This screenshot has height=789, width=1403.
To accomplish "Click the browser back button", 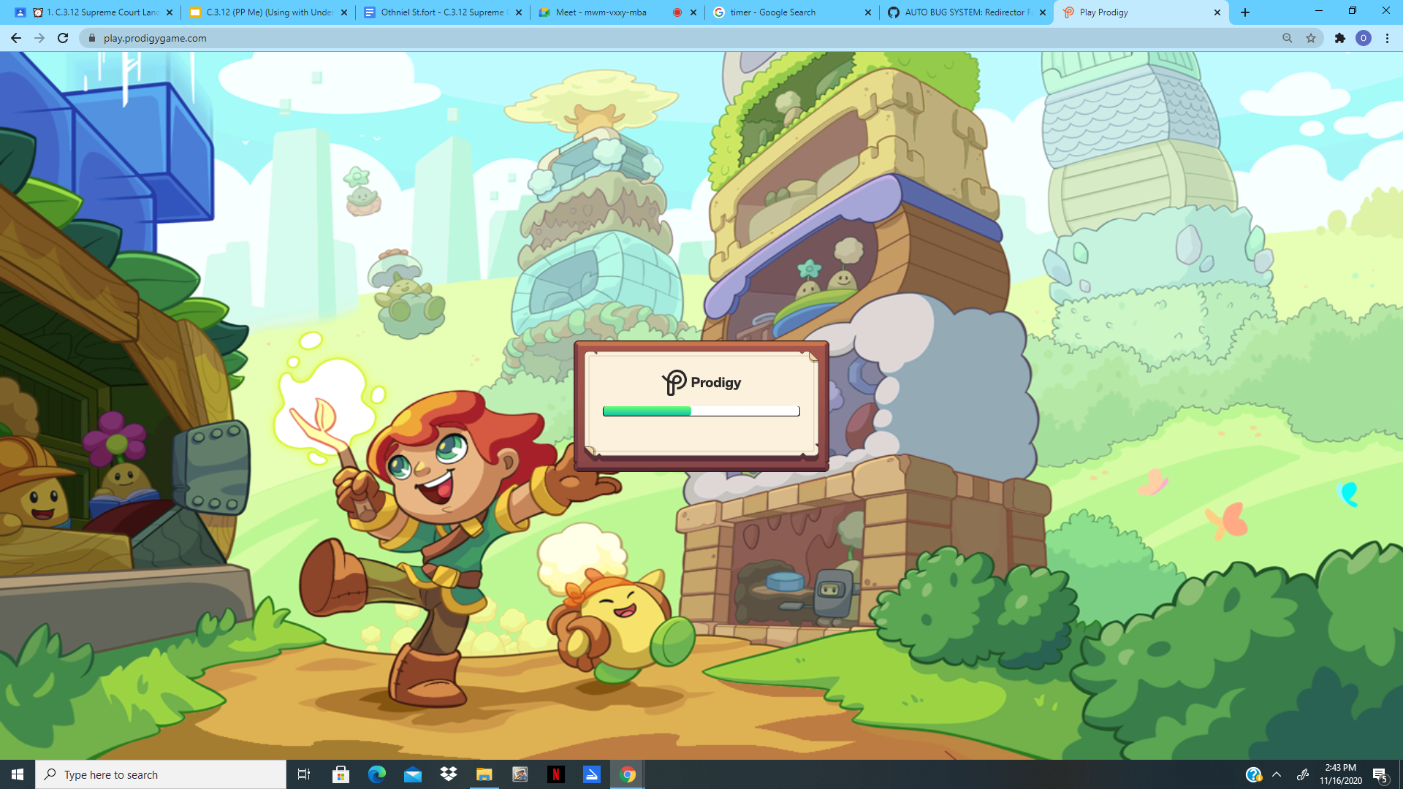I will [15, 38].
